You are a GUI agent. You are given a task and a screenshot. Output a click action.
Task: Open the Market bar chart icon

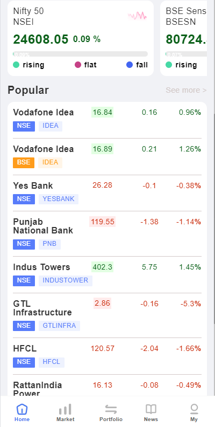tap(65, 409)
